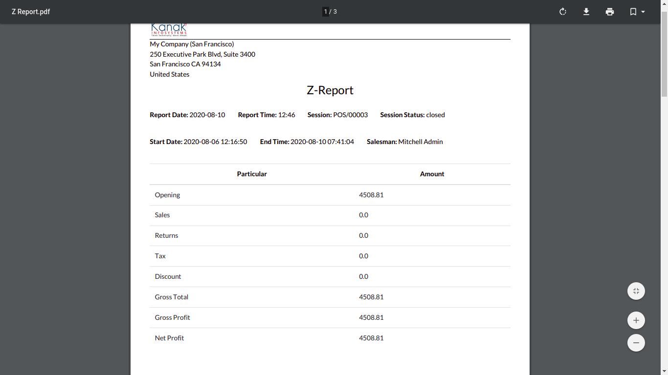Viewport: 668px width, 375px height.
Task: Click the End Time 2020-08-10 07:41:04 value
Action: 322,142
